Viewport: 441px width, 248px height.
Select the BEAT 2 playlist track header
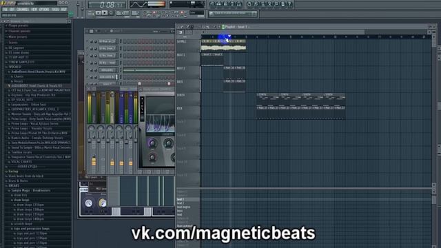(188, 72)
